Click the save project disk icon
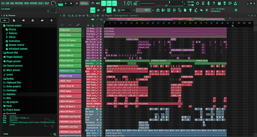Screen dimensions: 257x137 pyautogui.click(x=219, y=3)
